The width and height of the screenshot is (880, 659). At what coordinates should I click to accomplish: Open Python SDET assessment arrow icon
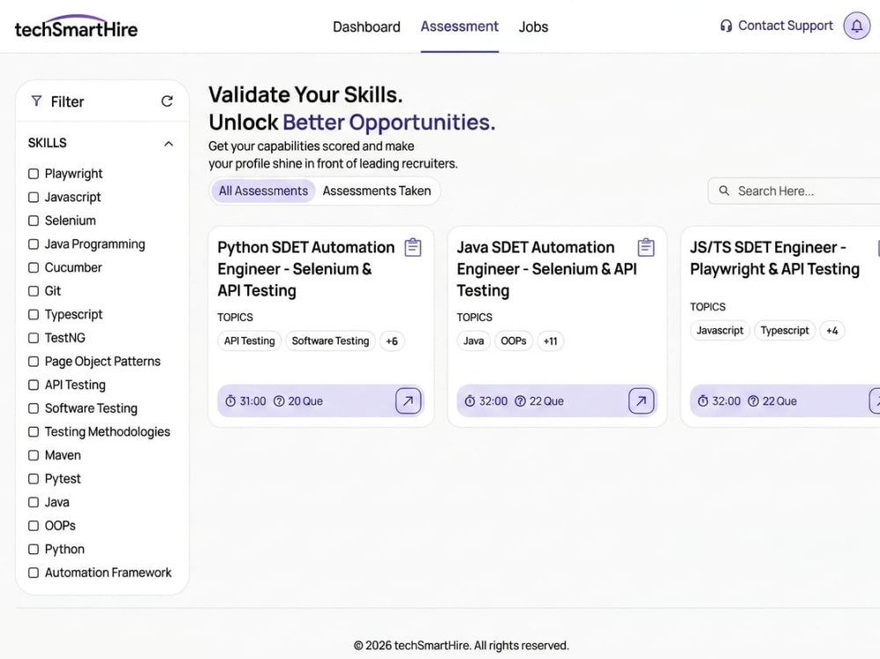408,401
